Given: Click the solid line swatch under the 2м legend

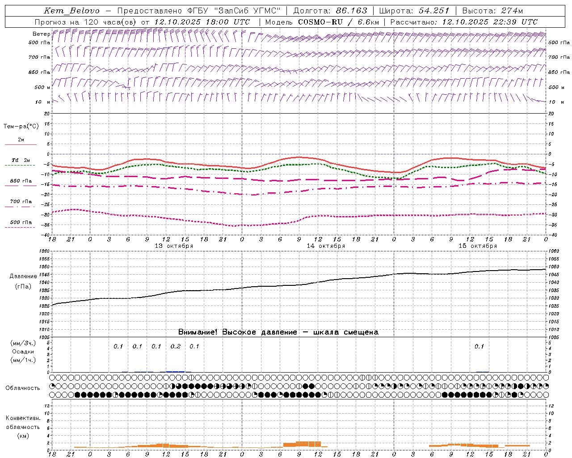Looking at the screenshot, I should coord(21,144).
